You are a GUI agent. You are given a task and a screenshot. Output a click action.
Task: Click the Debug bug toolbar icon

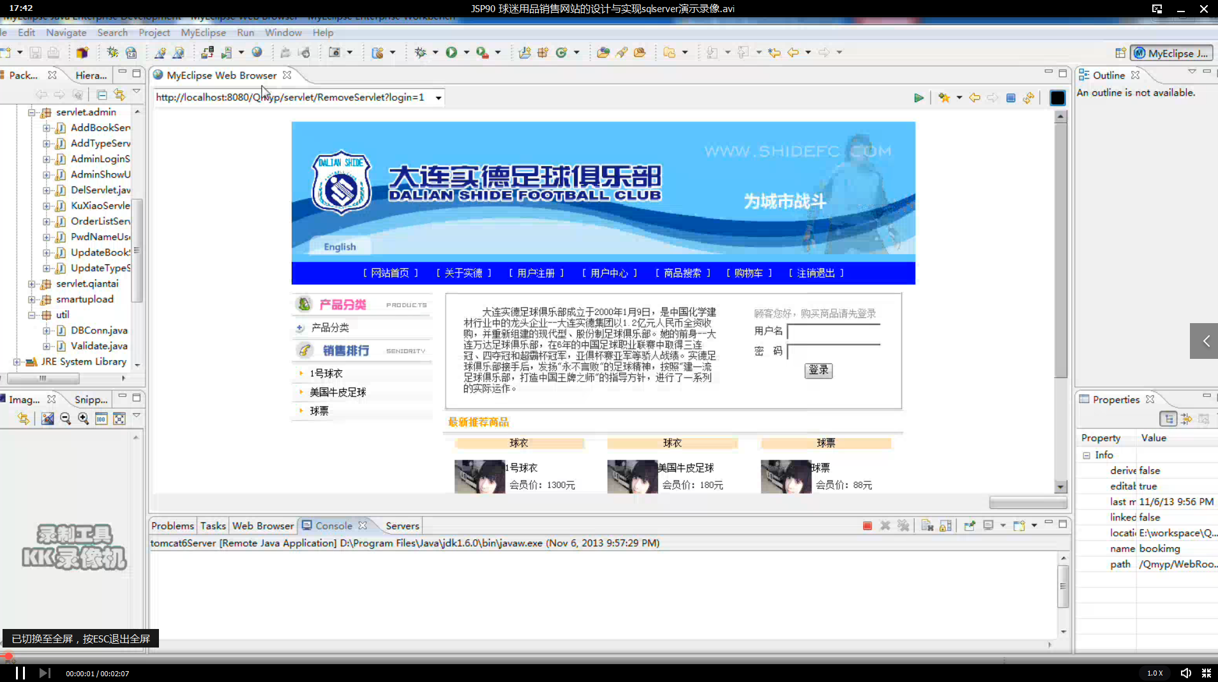pos(420,52)
